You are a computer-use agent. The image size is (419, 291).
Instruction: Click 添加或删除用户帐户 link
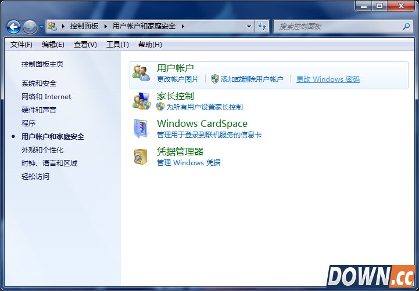(x=252, y=79)
